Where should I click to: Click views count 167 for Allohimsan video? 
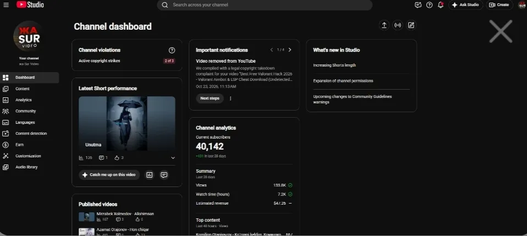coord(102,219)
